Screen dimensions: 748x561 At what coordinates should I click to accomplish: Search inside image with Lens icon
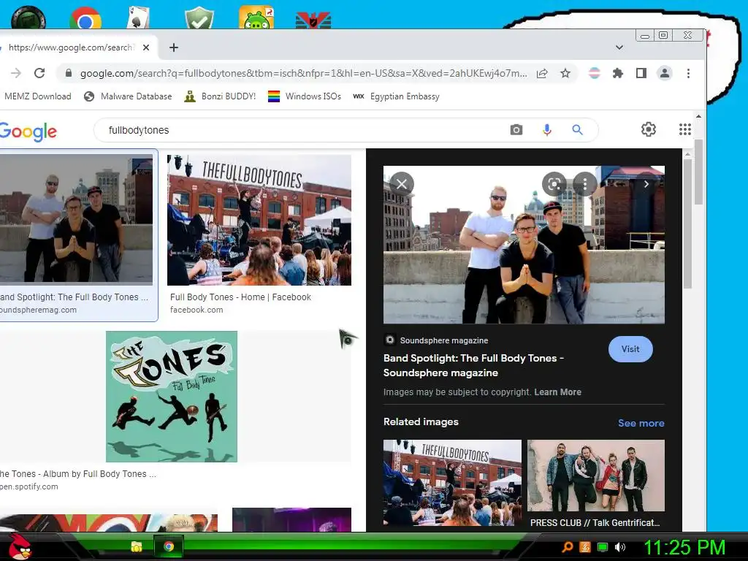pyautogui.click(x=554, y=184)
